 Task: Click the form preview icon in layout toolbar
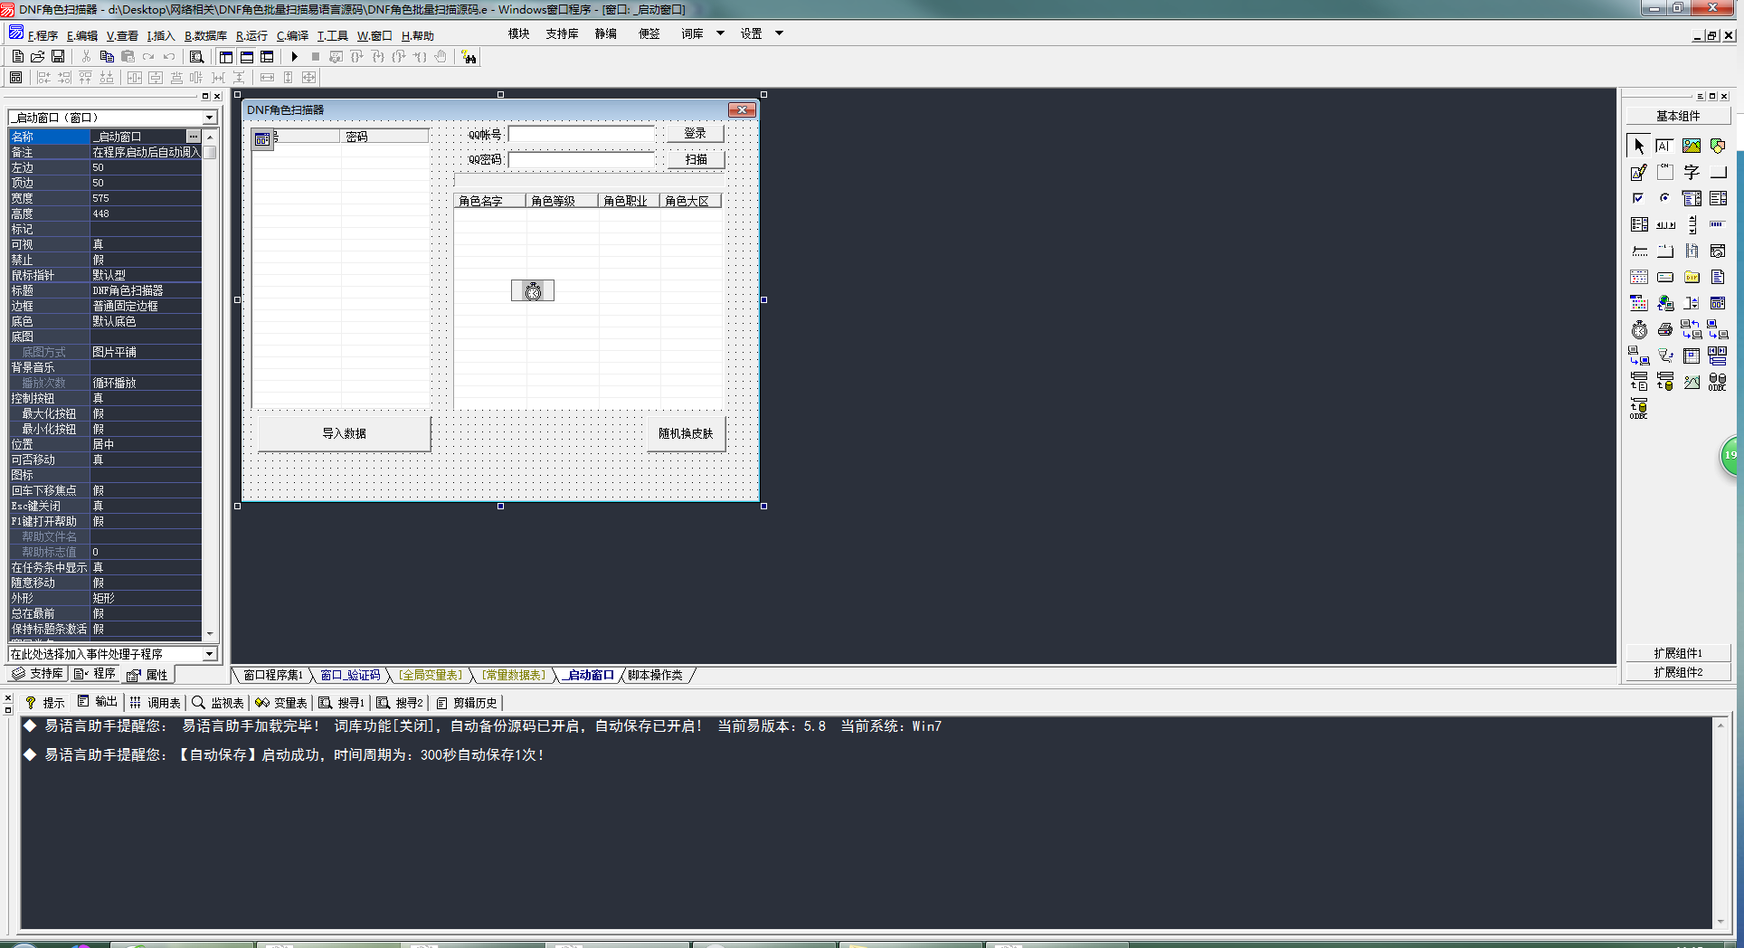pos(15,78)
